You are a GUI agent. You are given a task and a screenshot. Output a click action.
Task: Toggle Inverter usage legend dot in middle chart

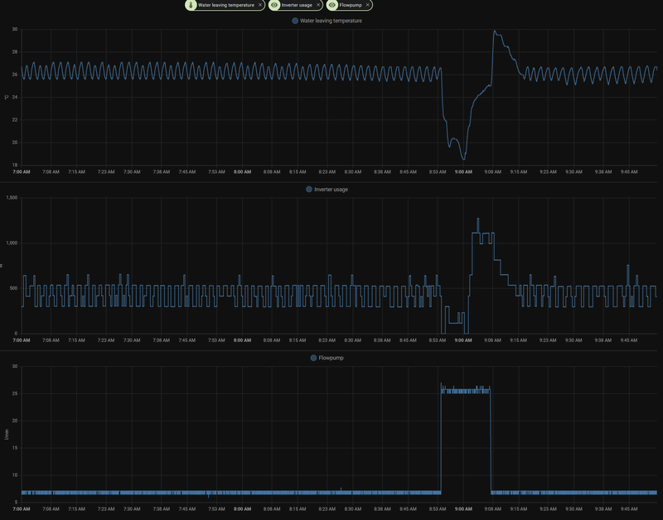(308, 190)
